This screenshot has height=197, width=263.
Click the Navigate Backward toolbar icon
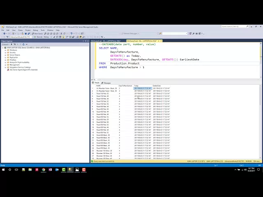4,34
